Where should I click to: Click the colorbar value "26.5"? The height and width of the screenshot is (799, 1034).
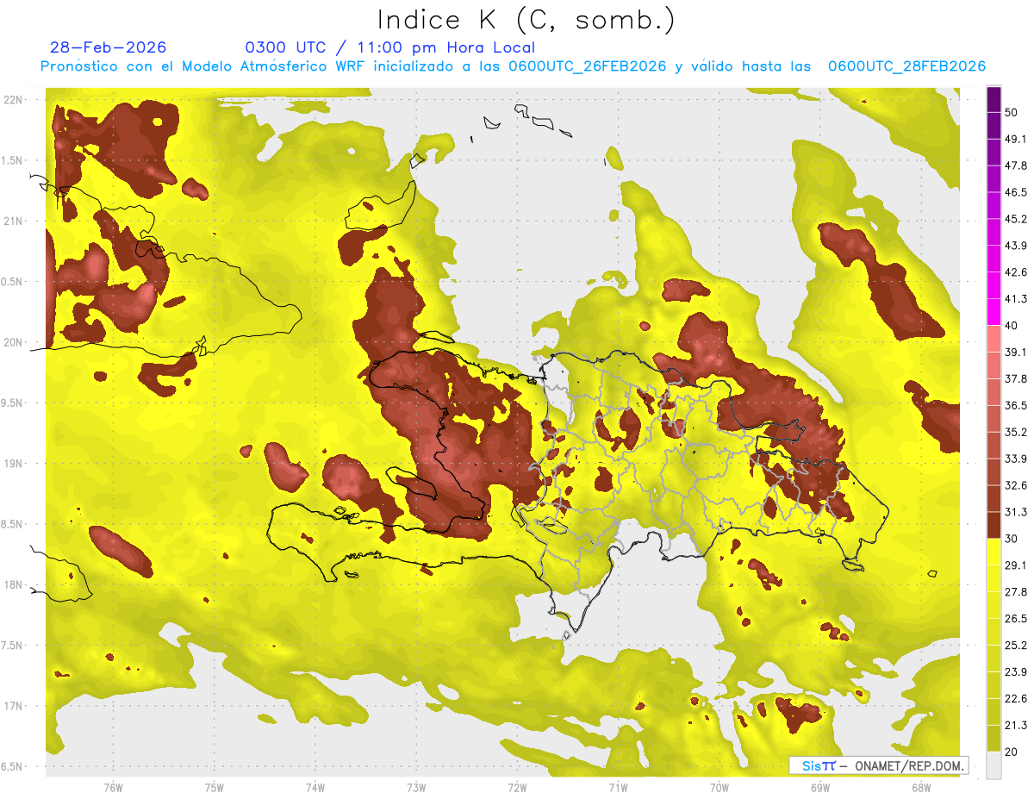pos(1017,618)
